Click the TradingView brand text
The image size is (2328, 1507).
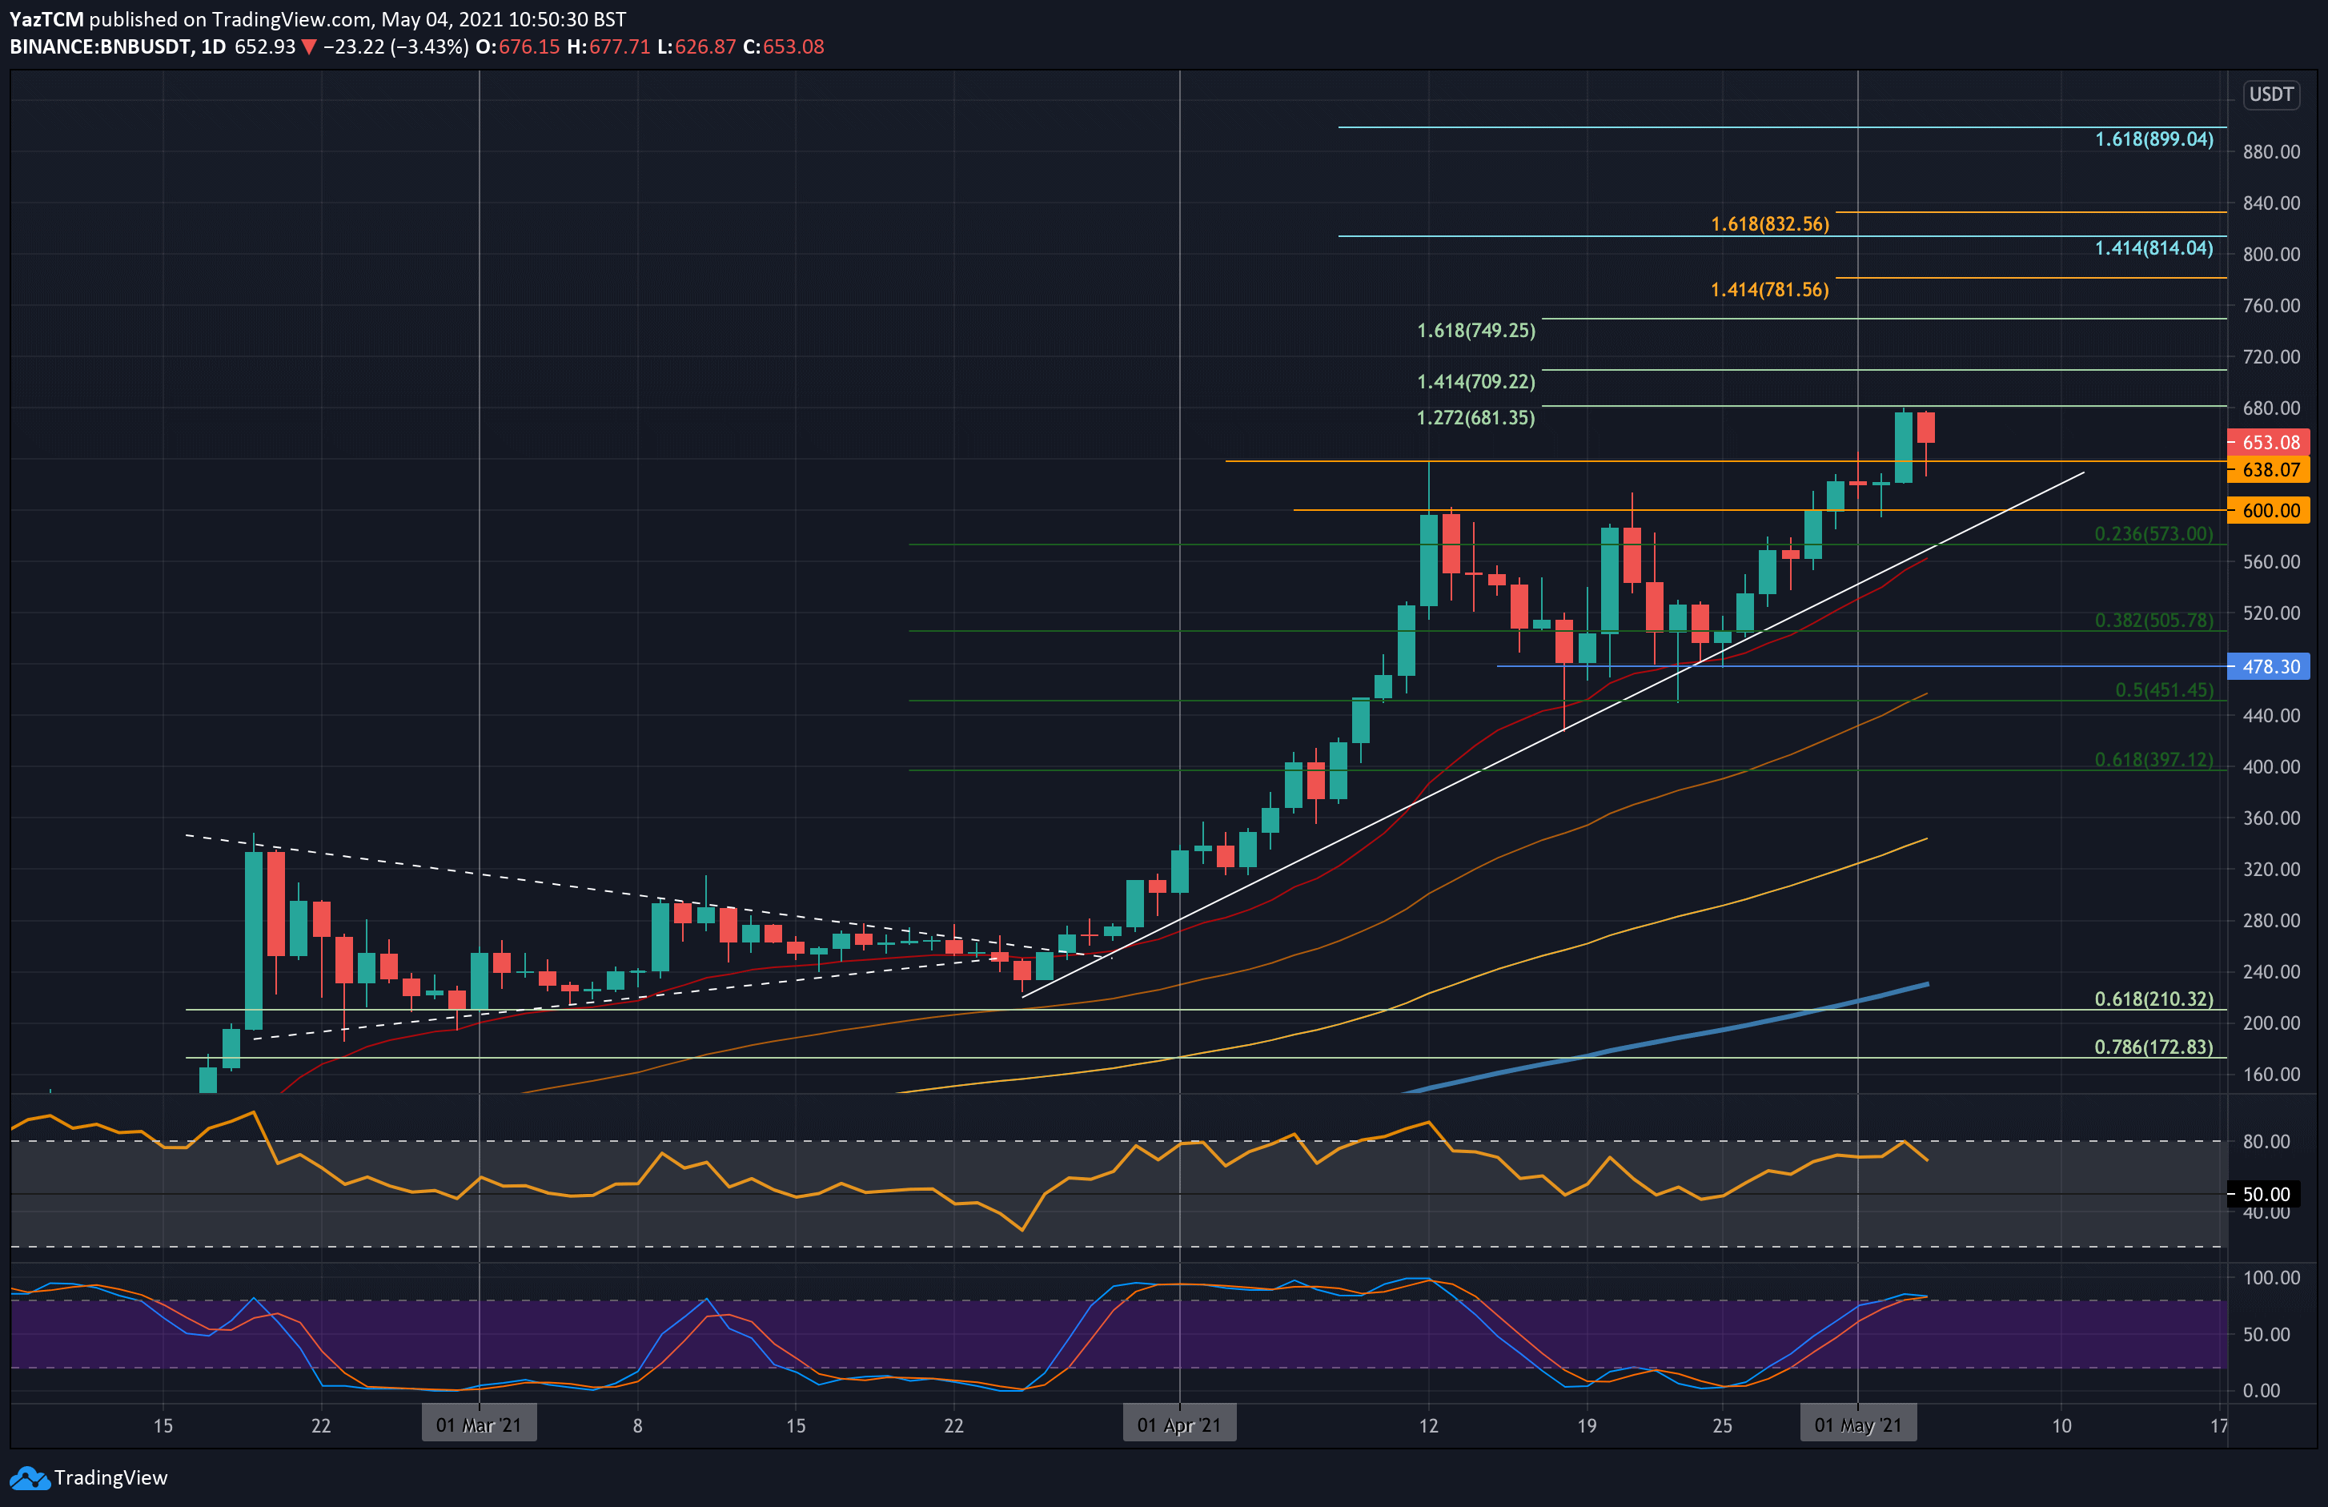pyautogui.click(x=110, y=1477)
